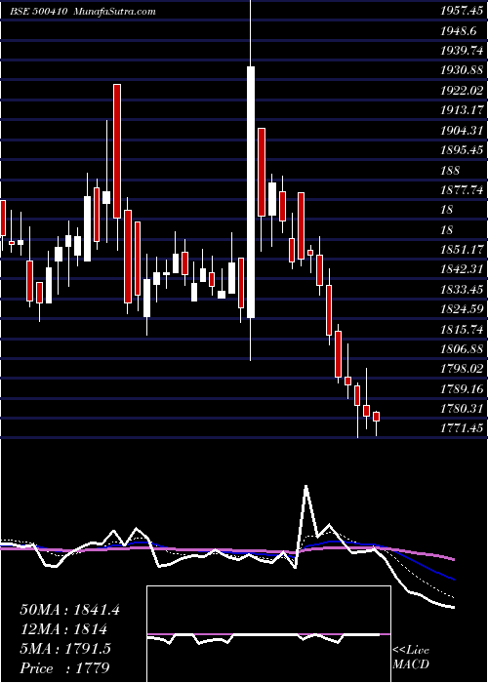Click the 1806.88 price axis label
488x683 pixels.
(x=462, y=349)
